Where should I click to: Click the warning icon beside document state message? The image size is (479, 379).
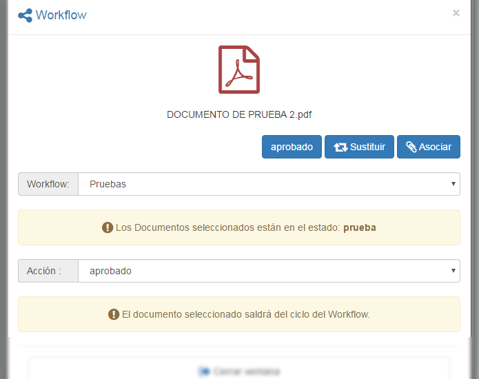coord(108,227)
